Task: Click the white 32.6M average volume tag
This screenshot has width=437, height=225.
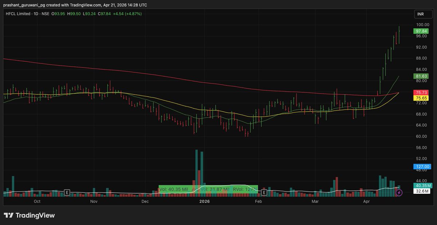Action: point(422,190)
